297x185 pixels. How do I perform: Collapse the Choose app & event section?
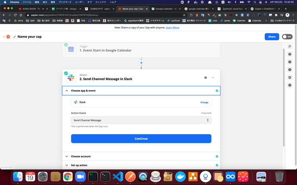141,91
